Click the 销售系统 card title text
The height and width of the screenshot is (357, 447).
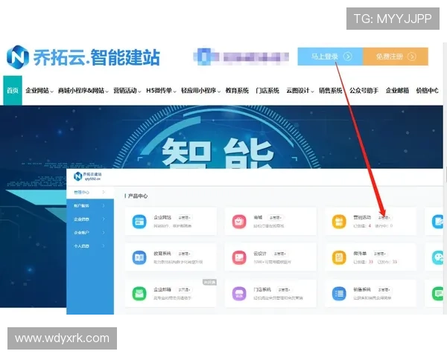pos(362,290)
